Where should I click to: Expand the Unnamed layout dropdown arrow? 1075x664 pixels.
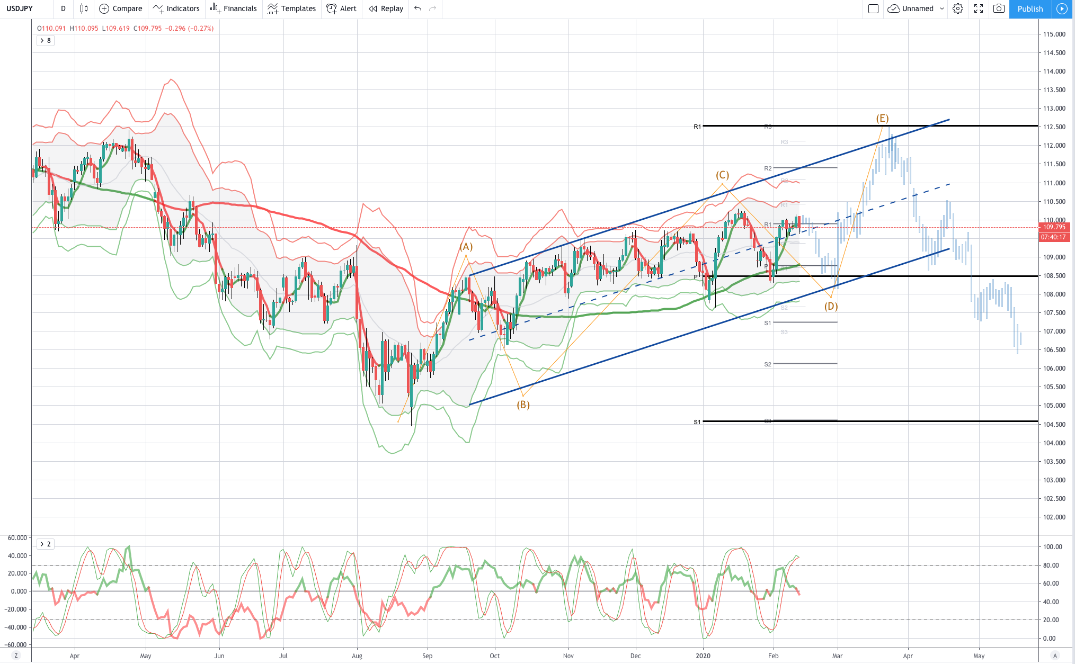942,8
